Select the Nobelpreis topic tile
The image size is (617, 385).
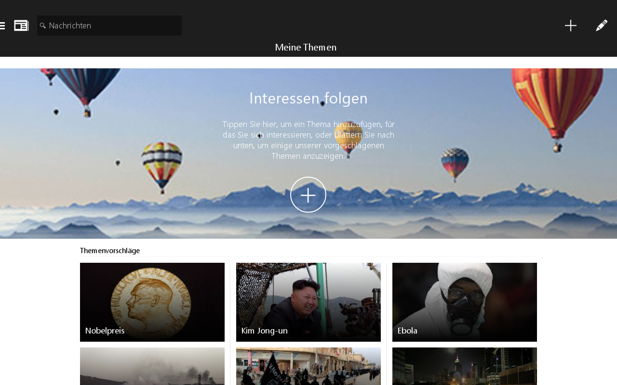point(152,302)
